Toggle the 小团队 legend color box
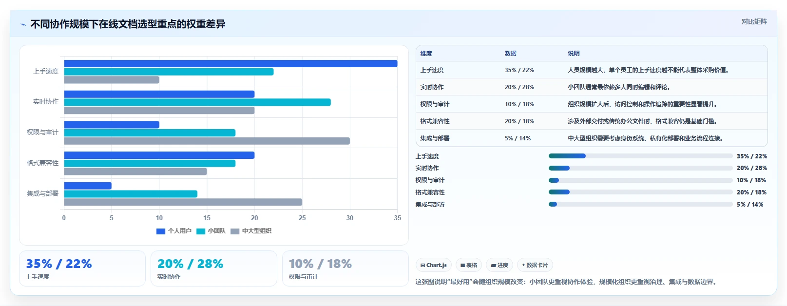This screenshot has height=306, width=787. click(200, 231)
